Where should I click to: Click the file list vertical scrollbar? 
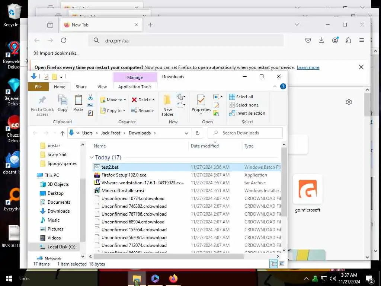coord(284,182)
